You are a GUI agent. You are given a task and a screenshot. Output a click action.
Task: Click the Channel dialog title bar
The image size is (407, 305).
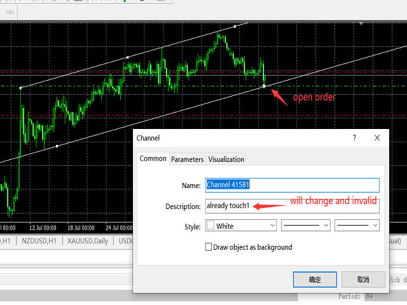[x=242, y=137]
